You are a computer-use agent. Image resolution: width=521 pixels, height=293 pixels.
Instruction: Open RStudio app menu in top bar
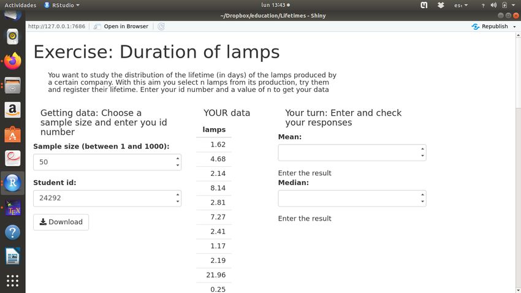[x=62, y=5]
